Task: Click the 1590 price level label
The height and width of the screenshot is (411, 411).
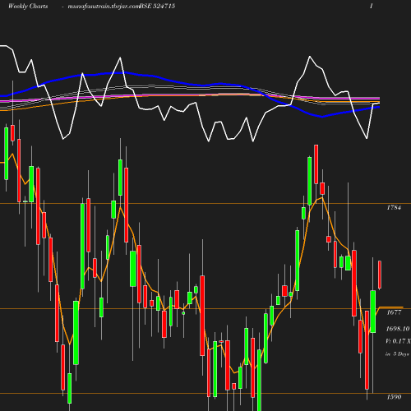Action: [x=394, y=397]
